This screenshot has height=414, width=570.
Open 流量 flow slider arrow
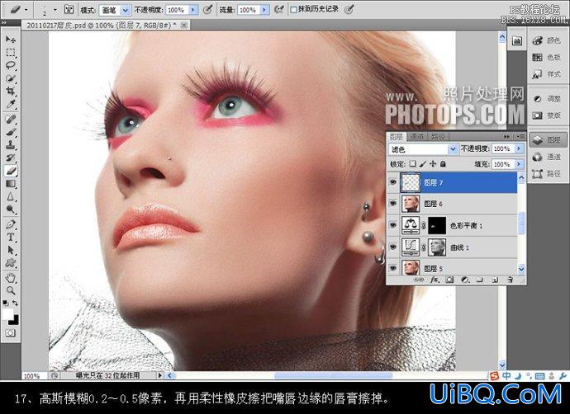click(264, 10)
